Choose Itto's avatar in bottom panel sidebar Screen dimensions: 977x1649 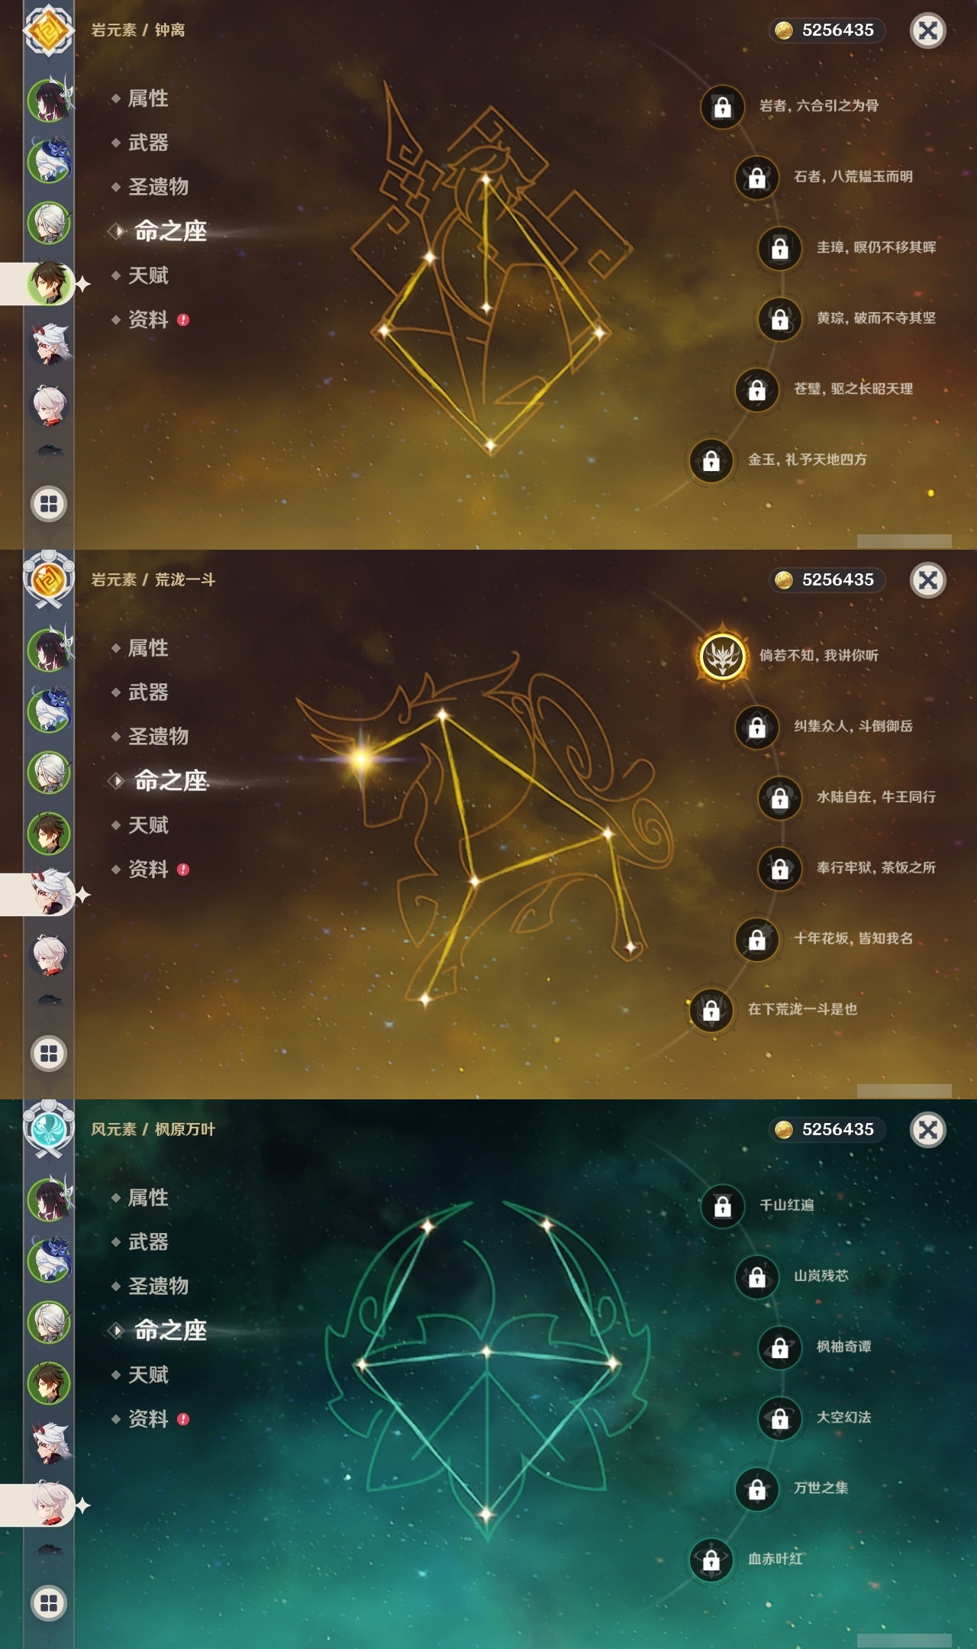50,1441
